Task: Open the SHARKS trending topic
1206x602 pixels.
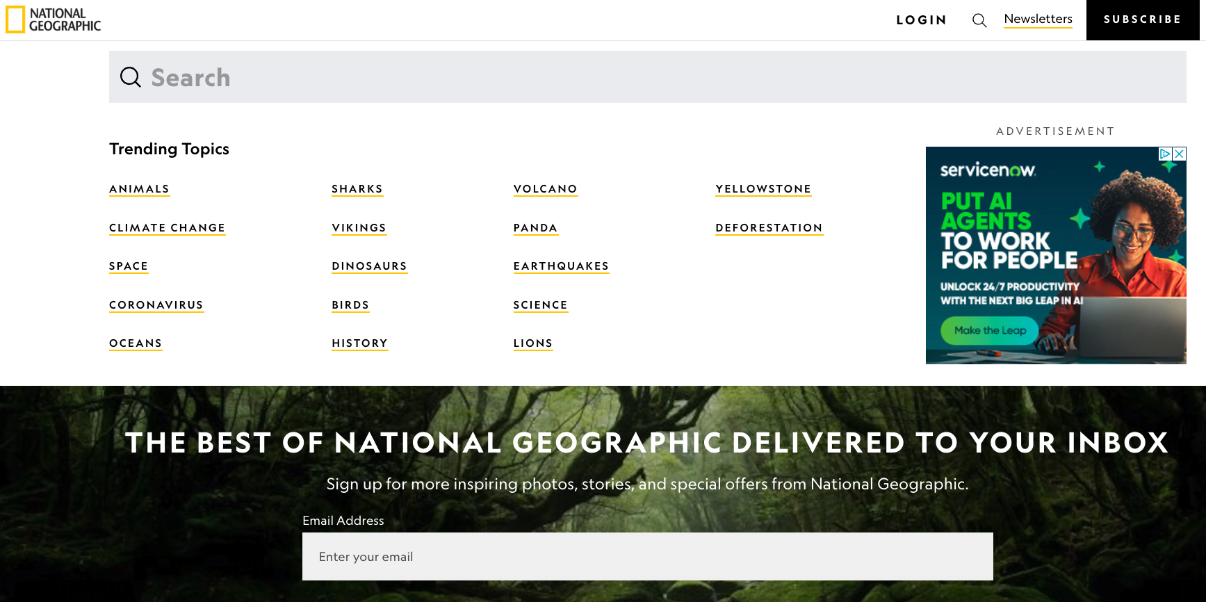Action: 357,189
